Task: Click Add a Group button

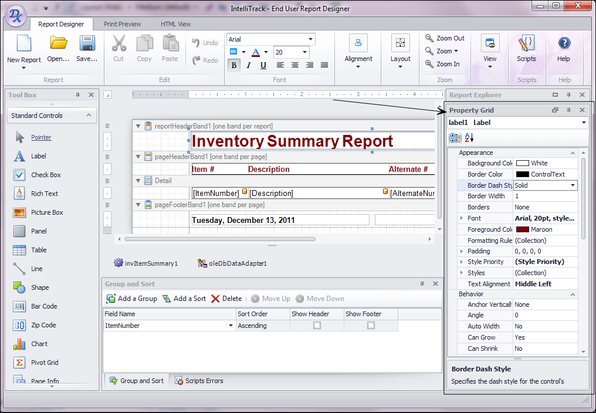Action: click(x=131, y=299)
